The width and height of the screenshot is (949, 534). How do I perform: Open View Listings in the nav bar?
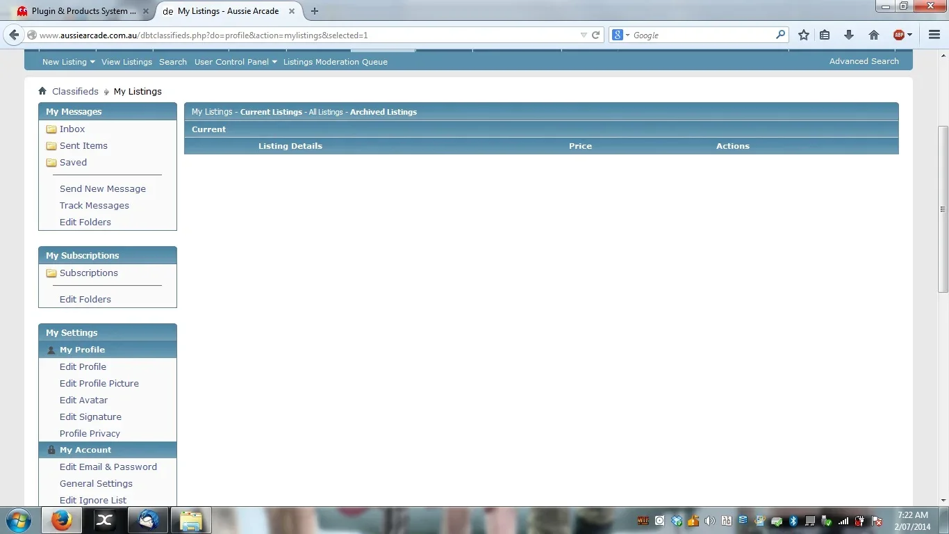click(126, 62)
